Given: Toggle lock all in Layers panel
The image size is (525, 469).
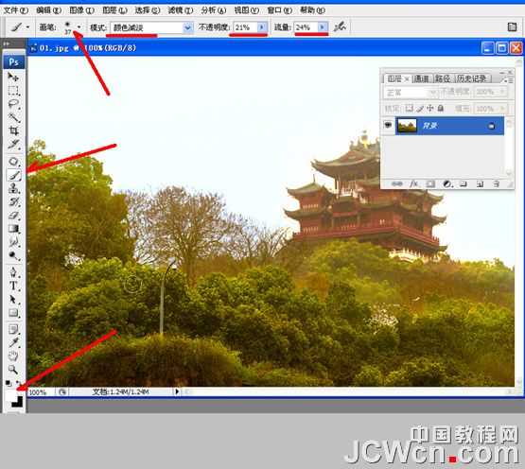Looking at the screenshot, I should pos(441,108).
